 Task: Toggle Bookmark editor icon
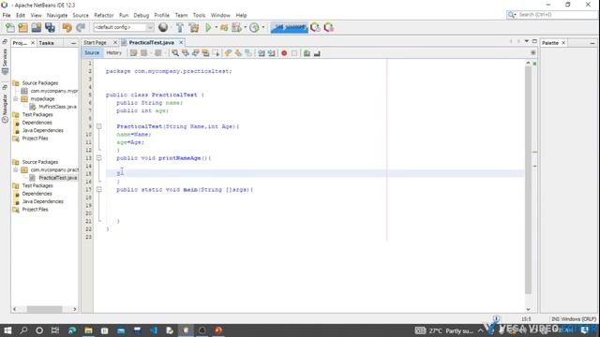pyautogui.click(x=248, y=53)
